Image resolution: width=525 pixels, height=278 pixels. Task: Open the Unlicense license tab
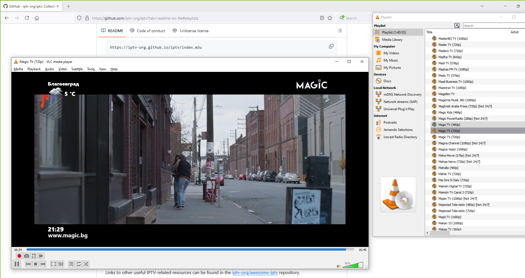point(191,31)
